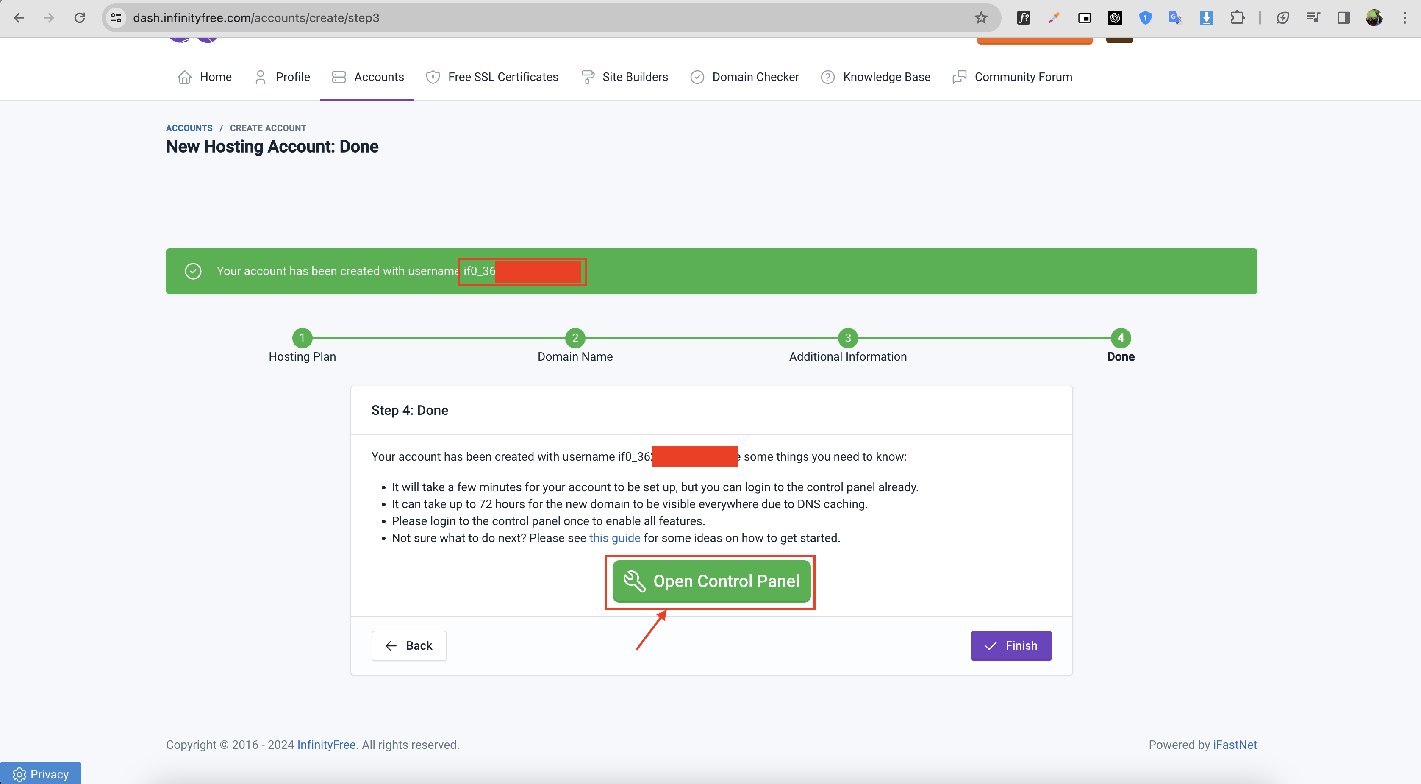Open the Privacy settings button
Viewport: 1421px width, 784px height.
(41, 774)
